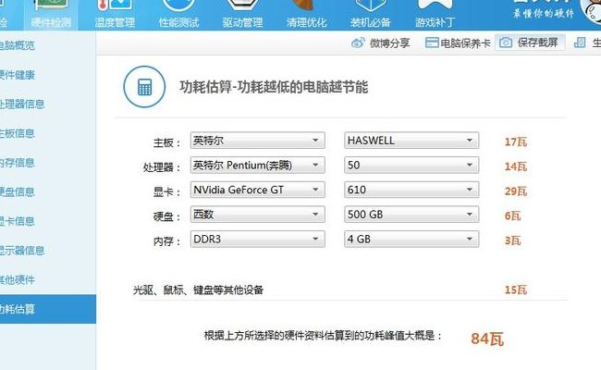Click the 17瓦 motherboard power value
The image size is (601, 370).
click(516, 142)
